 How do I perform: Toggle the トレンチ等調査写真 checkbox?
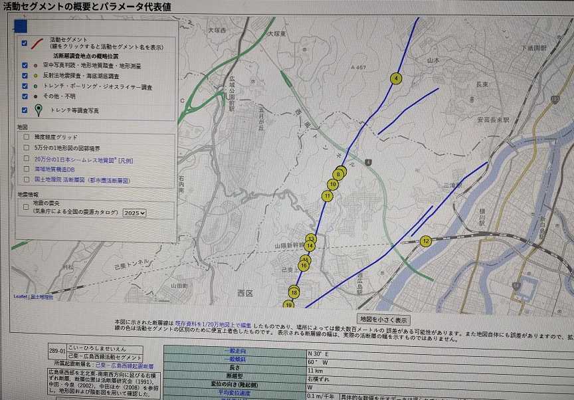[25, 110]
